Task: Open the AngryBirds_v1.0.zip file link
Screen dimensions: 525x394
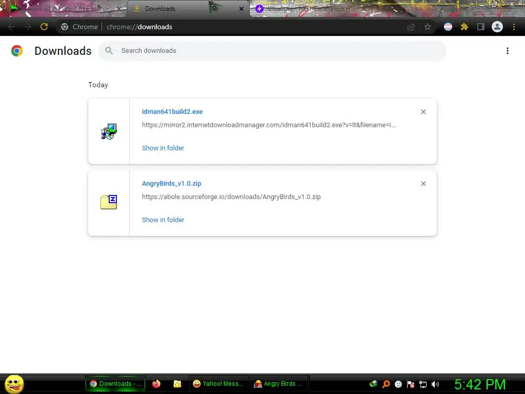Action: point(171,183)
